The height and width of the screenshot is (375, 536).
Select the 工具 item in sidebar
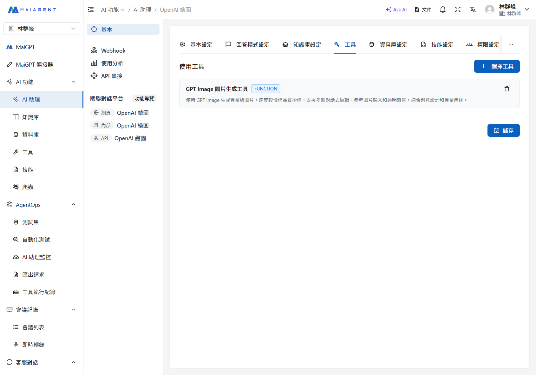click(x=28, y=152)
